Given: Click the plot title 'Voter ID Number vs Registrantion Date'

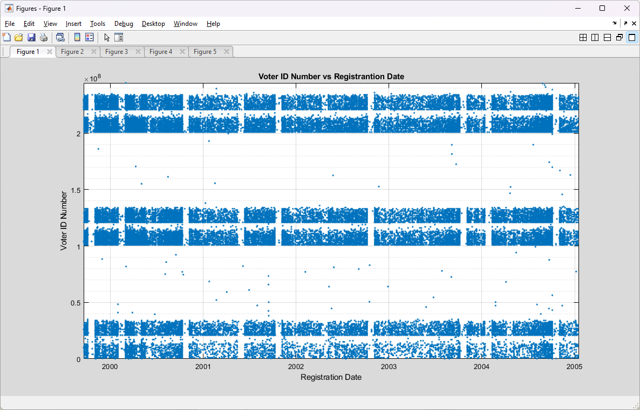Looking at the screenshot, I should click(x=331, y=77).
